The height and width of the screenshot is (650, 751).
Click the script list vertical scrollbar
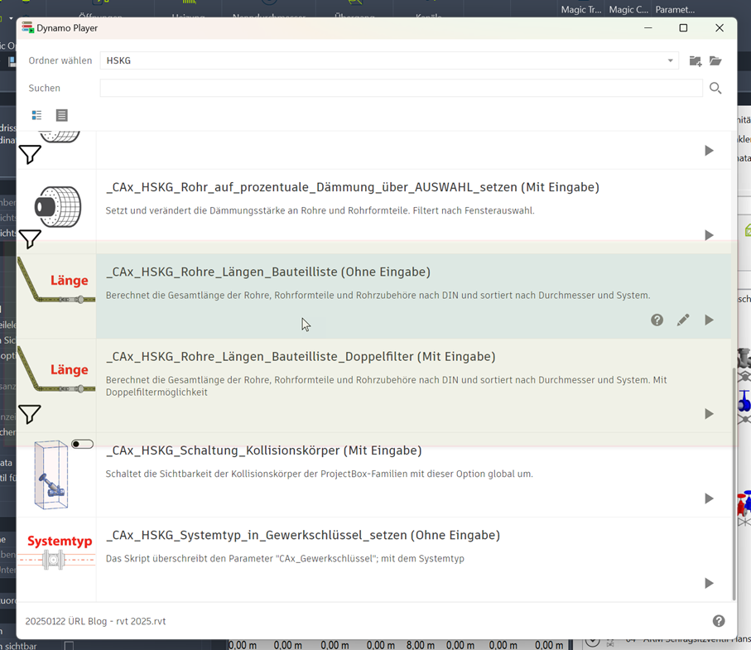[x=734, y=480]
